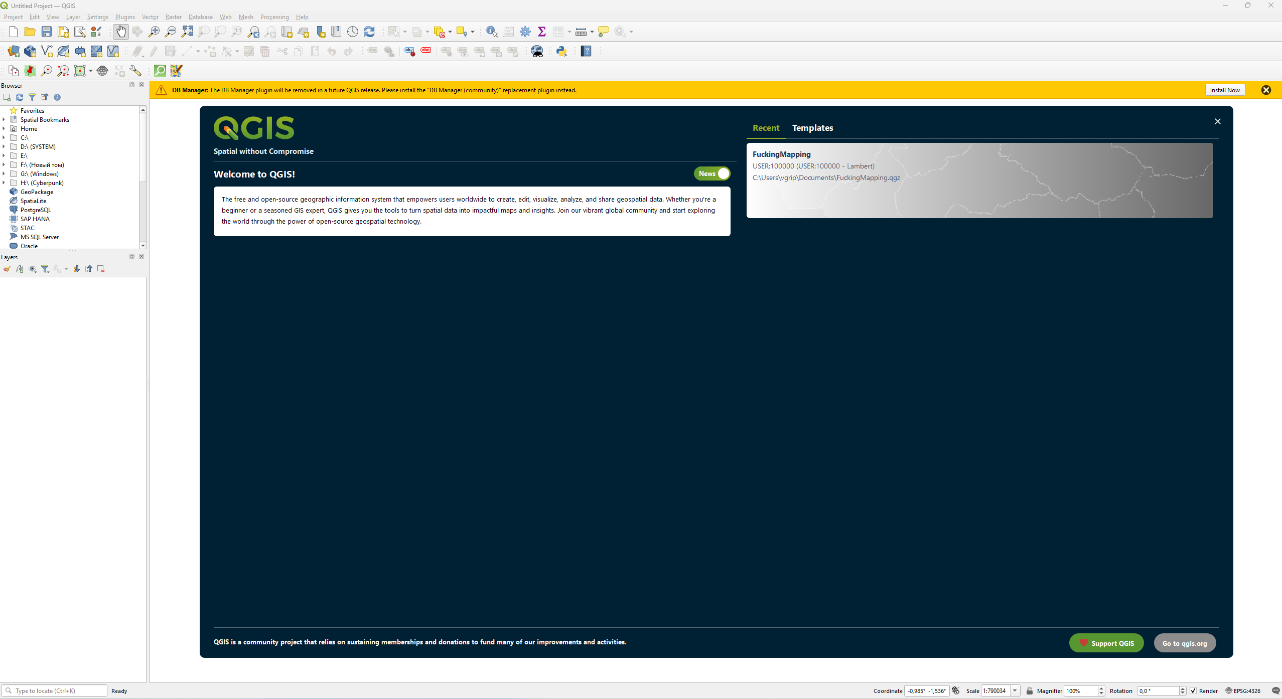Expand the H:\ (Cyberpunk) drive node
1282x699 pixels.
4,183
